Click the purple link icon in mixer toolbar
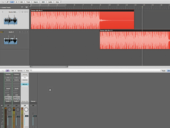Viewport: 170px width, 128px height. point(7,71)
